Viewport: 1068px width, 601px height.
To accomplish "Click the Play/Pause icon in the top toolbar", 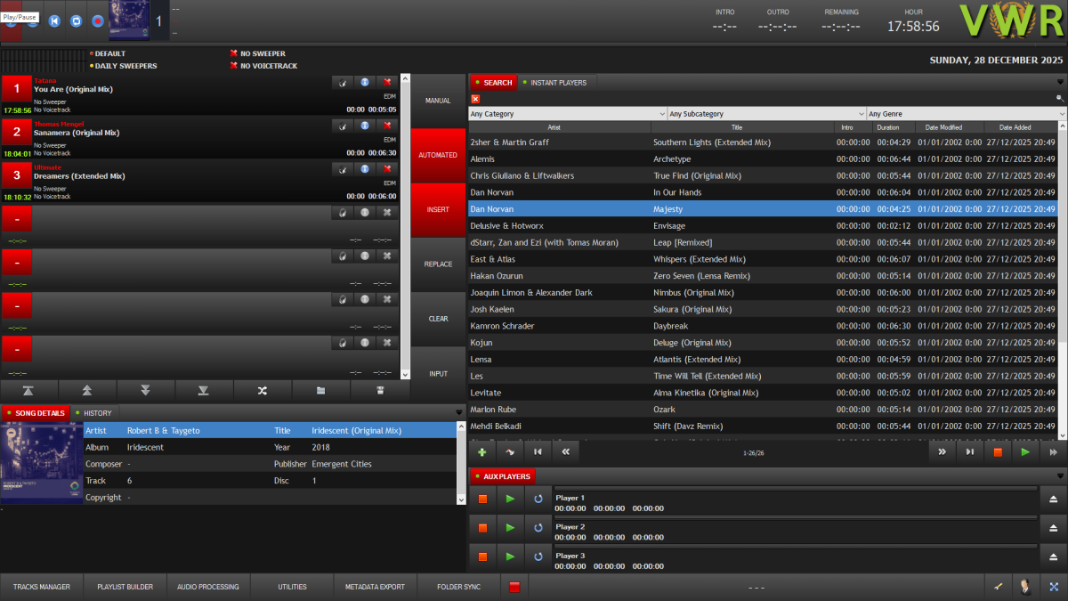I will 11,20.
